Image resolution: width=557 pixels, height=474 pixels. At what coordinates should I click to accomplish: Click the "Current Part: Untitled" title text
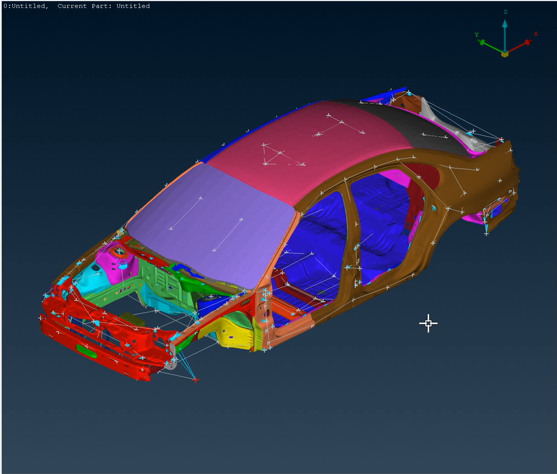104,6
